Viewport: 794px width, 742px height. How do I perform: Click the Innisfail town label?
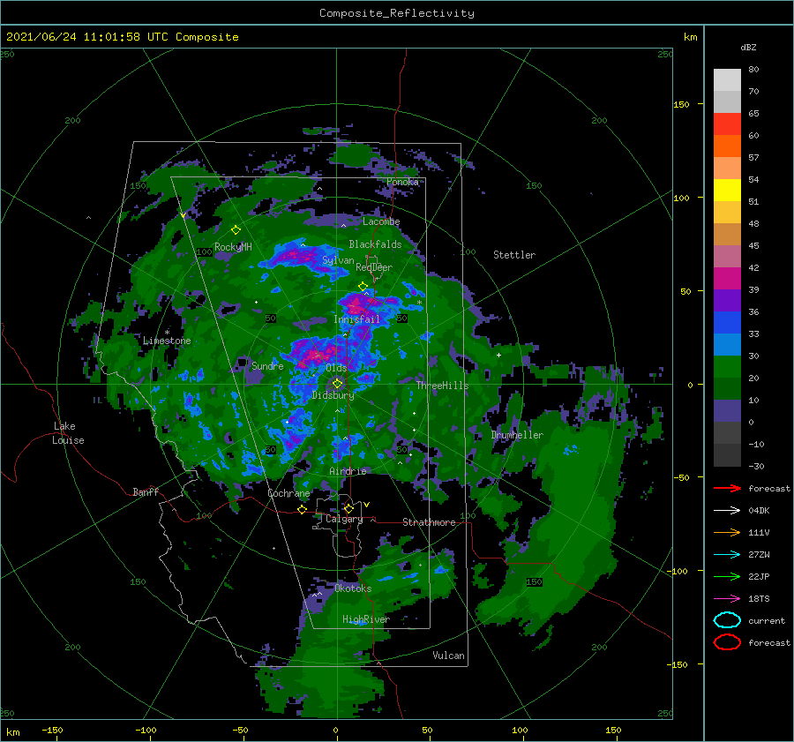point(356,319)
